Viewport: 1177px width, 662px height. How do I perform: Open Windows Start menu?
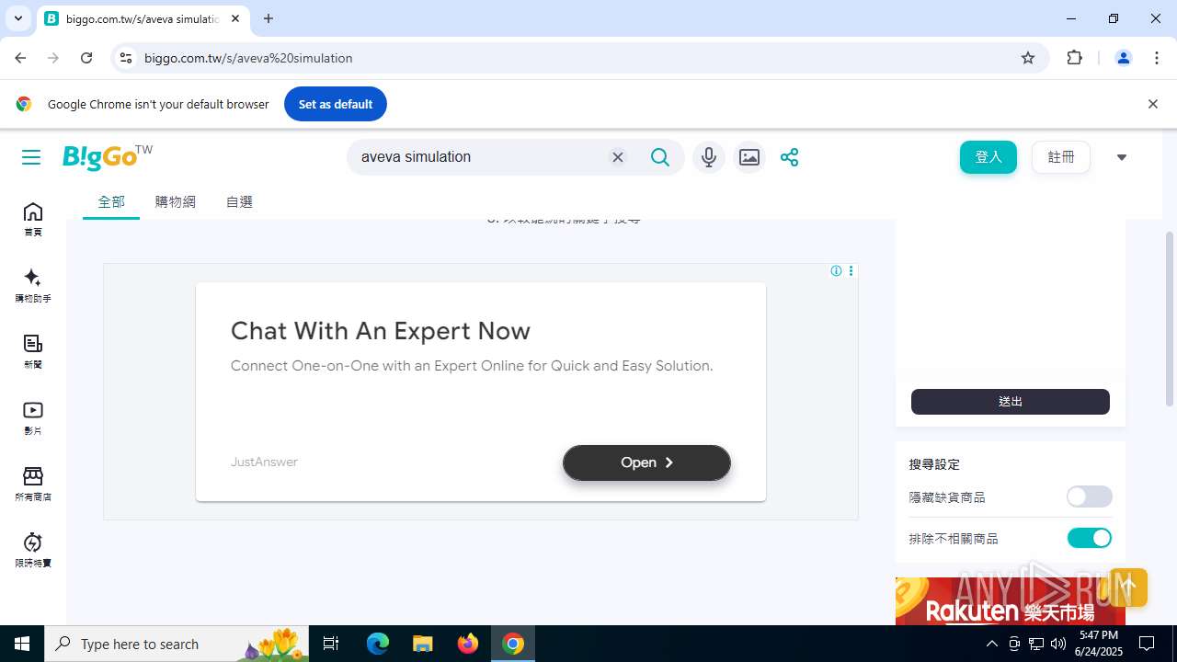point(22,644)
